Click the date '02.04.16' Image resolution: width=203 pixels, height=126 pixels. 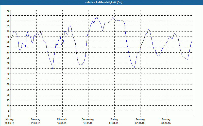click(x=140, y=123)
